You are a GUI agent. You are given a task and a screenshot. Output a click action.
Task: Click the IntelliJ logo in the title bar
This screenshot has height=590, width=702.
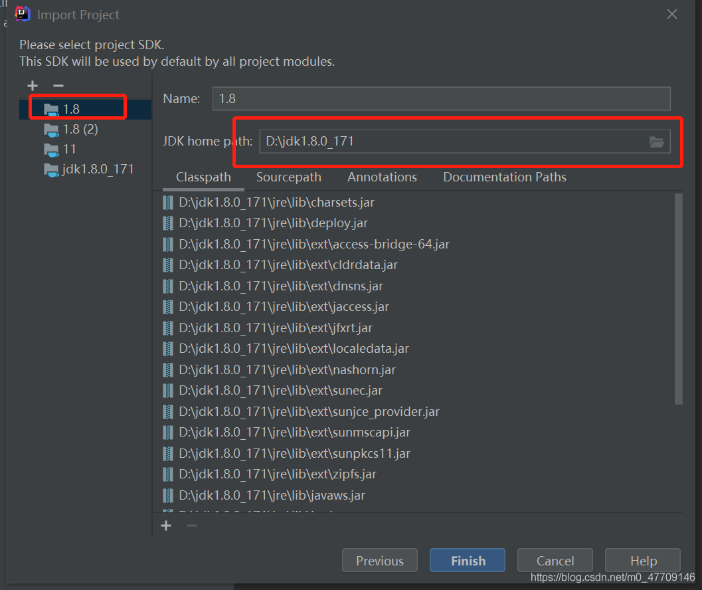click(x=23, y=14)
